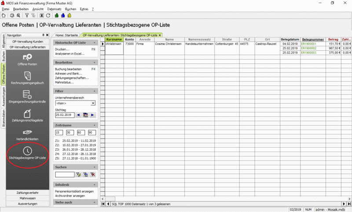Click the refresh arrow icon in the toolbar

[x=48, y=15]
